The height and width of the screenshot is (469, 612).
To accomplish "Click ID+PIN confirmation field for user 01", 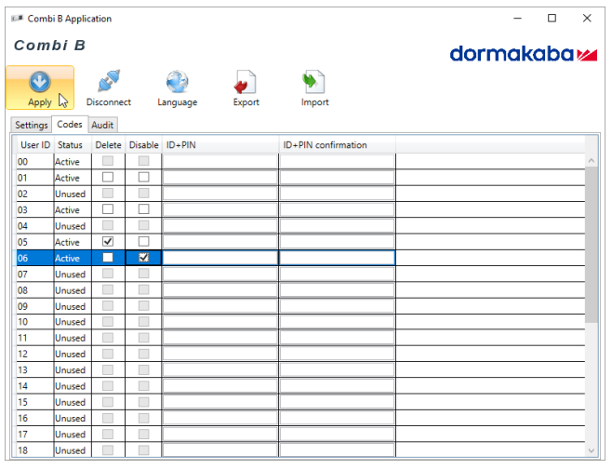I will 337,178.
